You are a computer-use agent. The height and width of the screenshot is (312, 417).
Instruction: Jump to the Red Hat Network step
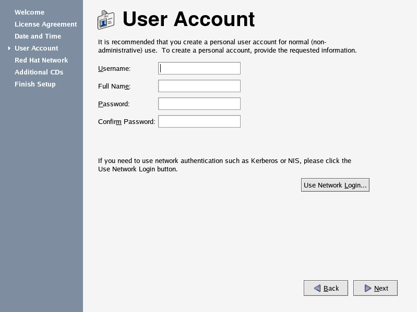(41, 60)
